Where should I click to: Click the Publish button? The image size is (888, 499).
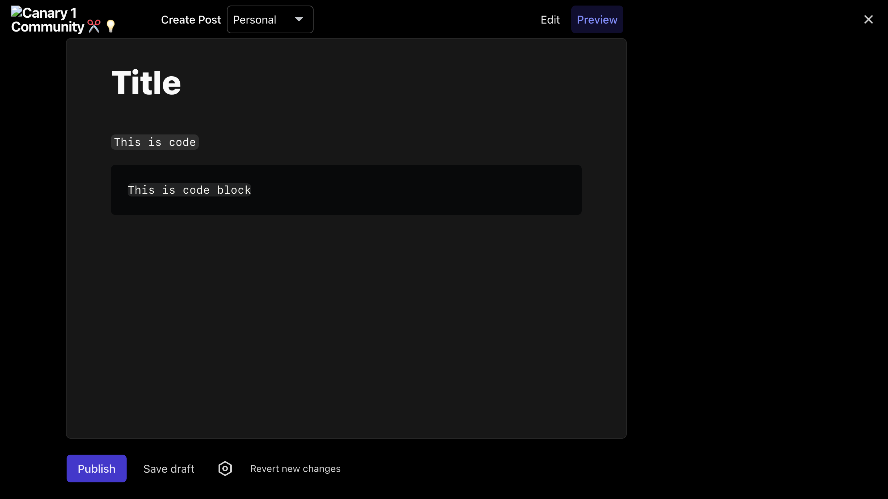(96, 469)
